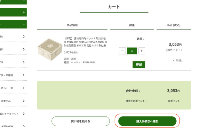Open the 露出用四角ボックス product title link
The image size is (224, 128).
[85, 42]
